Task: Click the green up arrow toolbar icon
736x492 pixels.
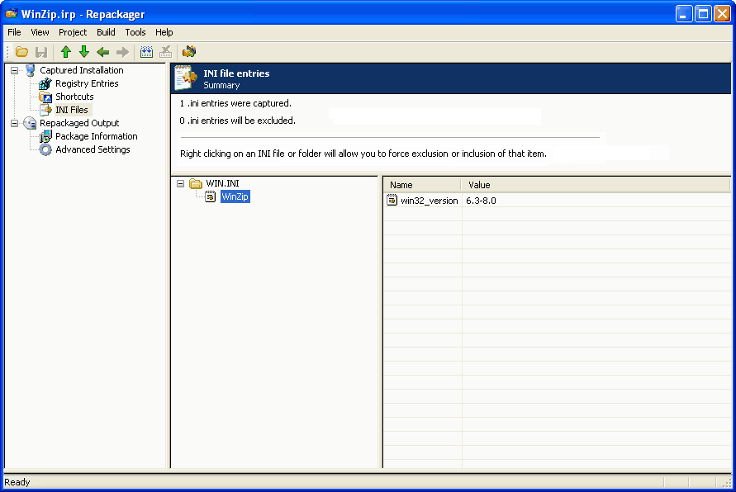Action: pos(66,52)
